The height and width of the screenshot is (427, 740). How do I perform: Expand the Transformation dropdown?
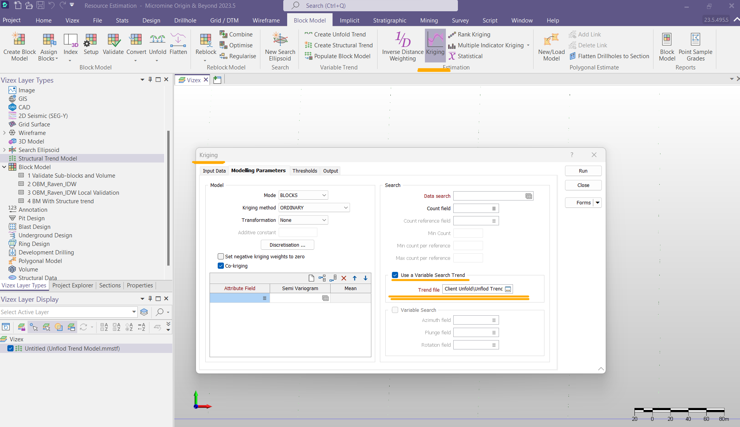[x=303, y=220]
